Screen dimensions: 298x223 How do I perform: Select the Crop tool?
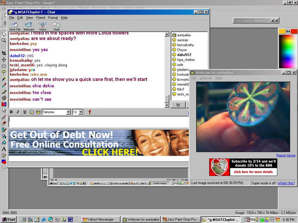(4, 53)
